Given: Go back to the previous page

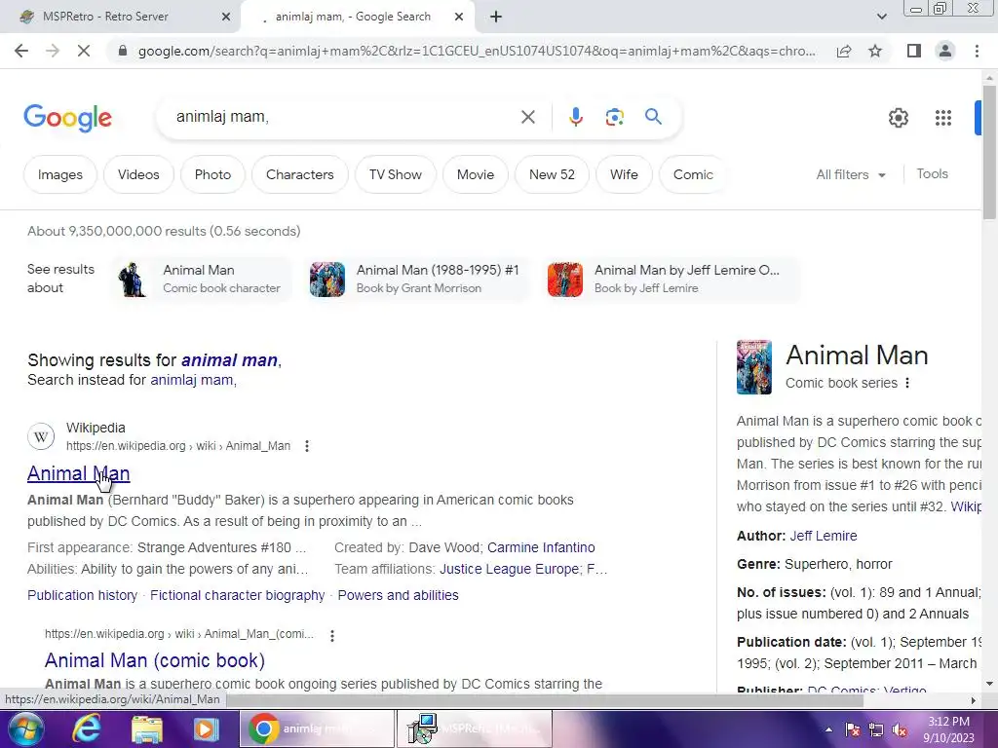Looking at the screenshot, I should coord(21,51).
